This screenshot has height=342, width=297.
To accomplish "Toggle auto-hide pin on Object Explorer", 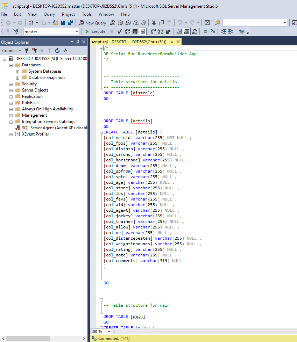I will coord(78,42).
